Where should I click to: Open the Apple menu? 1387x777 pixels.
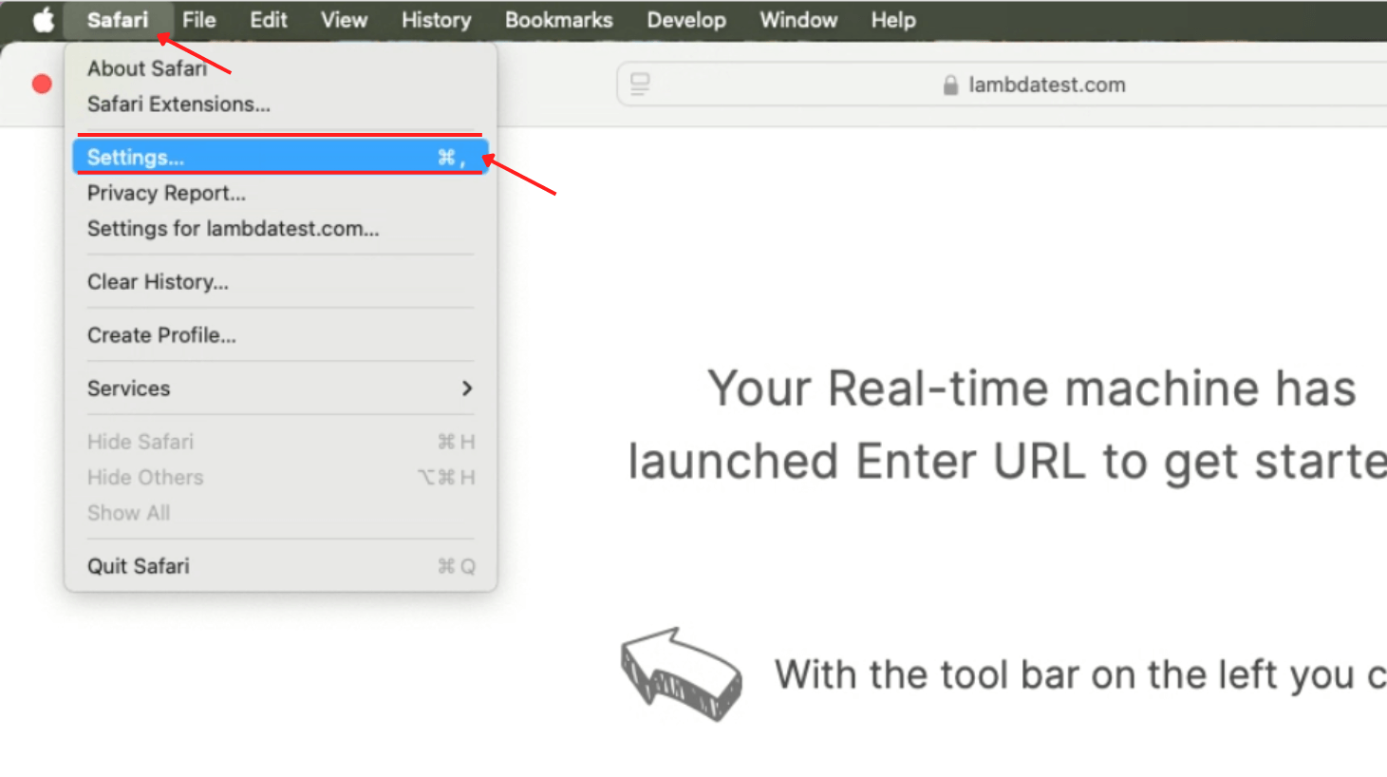click(43, 20)
